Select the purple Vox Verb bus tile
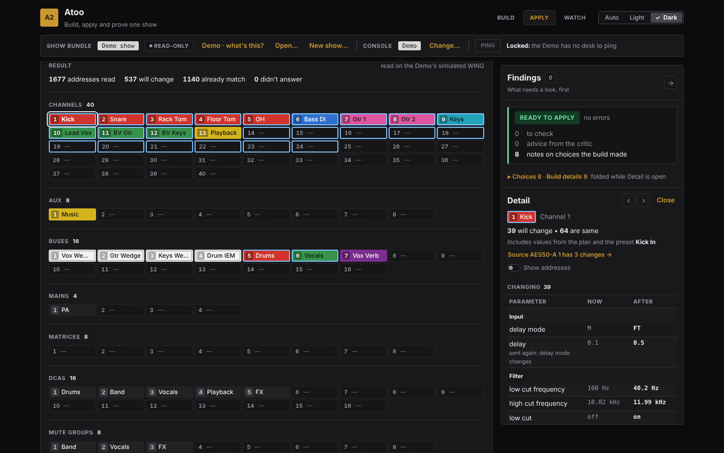 364,256
